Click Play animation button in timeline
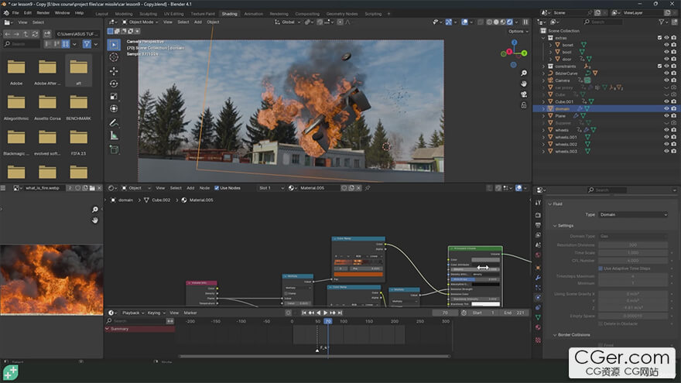681x383 pixels. coord(326,313)
